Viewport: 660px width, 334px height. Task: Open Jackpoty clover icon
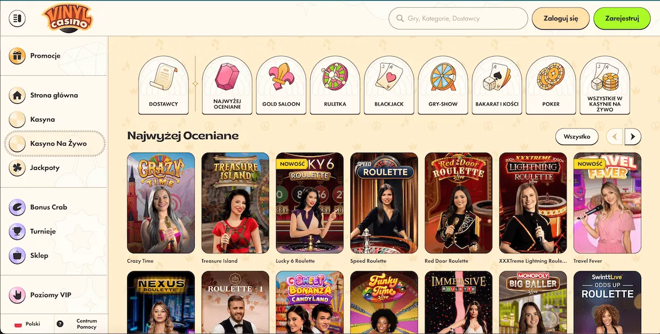(18, 168)
